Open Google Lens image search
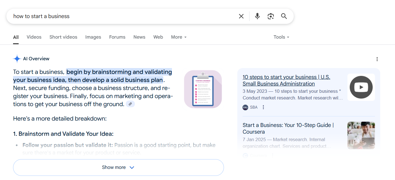The height and width of the screenshot is (180, 395). (x=270, y=16)
